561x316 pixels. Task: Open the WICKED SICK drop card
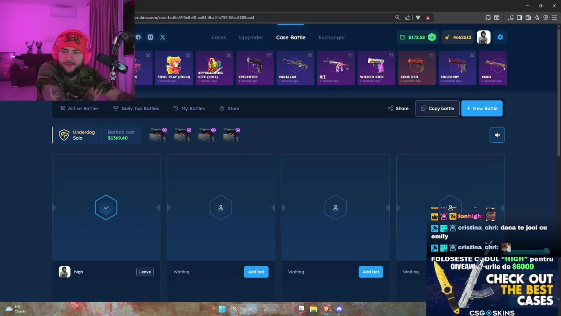point(376,68)
